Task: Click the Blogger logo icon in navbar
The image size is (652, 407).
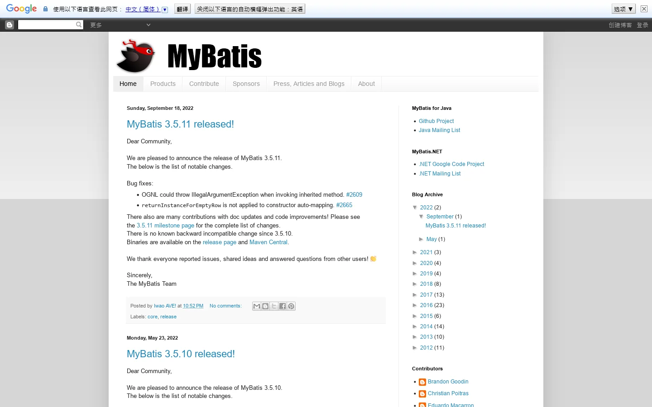Action: [10, 25]
